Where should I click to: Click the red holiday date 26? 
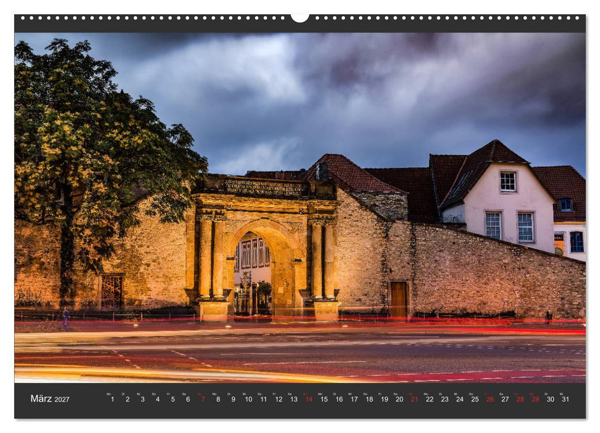point(490,399)
